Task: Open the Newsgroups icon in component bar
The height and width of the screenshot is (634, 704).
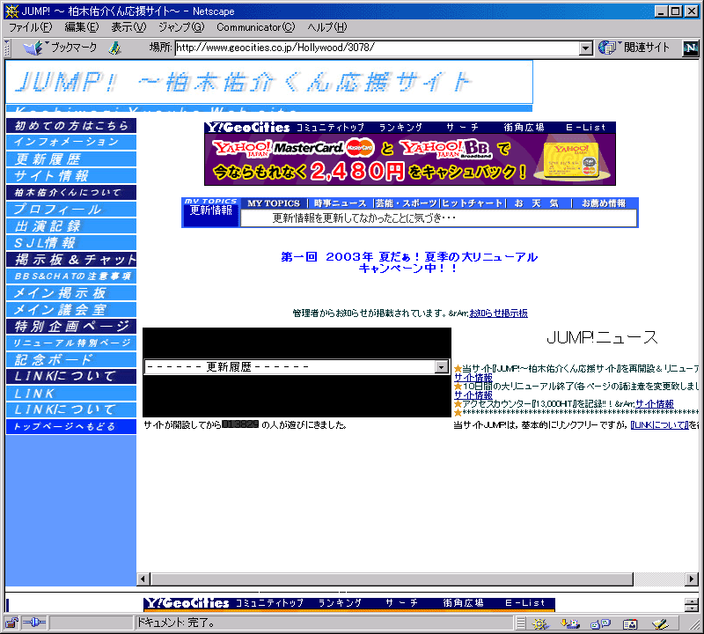Action: point(600,623)
